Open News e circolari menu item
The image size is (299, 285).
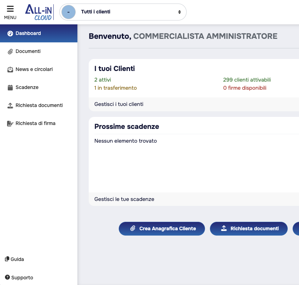[x=34, y=70]
